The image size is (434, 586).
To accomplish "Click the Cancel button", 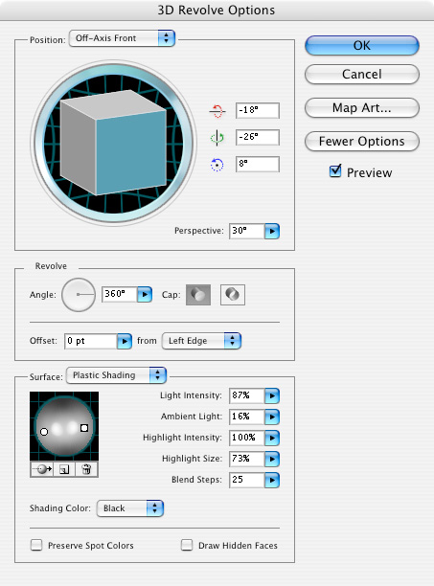I will click(362, 74).
